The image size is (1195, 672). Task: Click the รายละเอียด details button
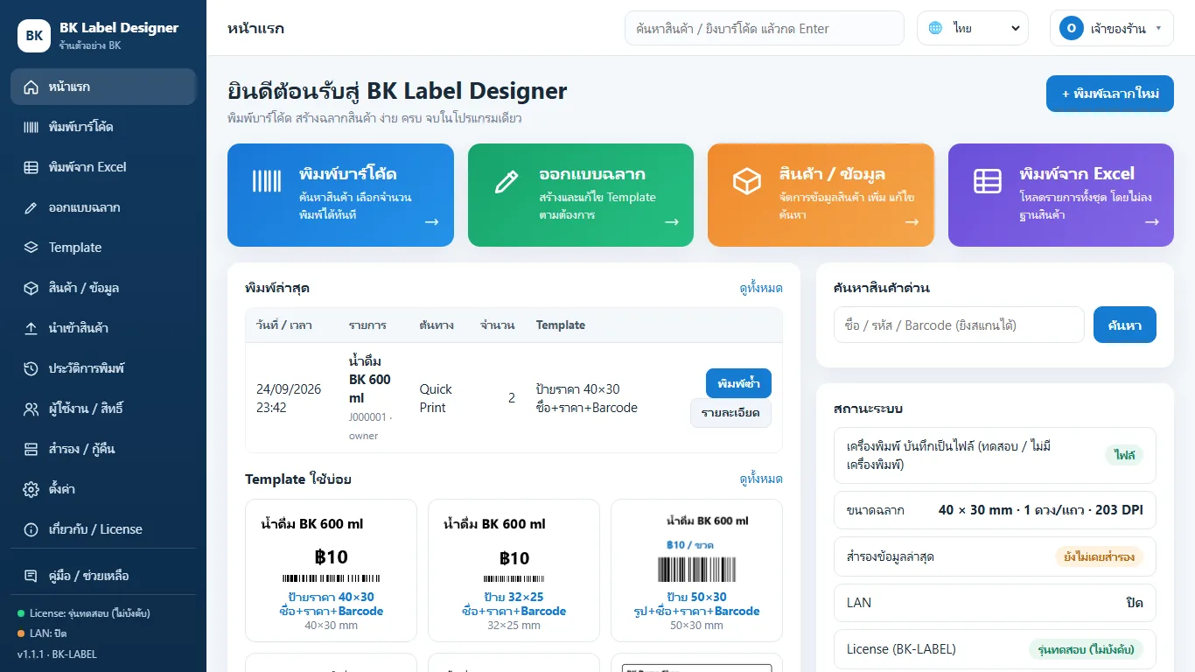tap(730, 413)
